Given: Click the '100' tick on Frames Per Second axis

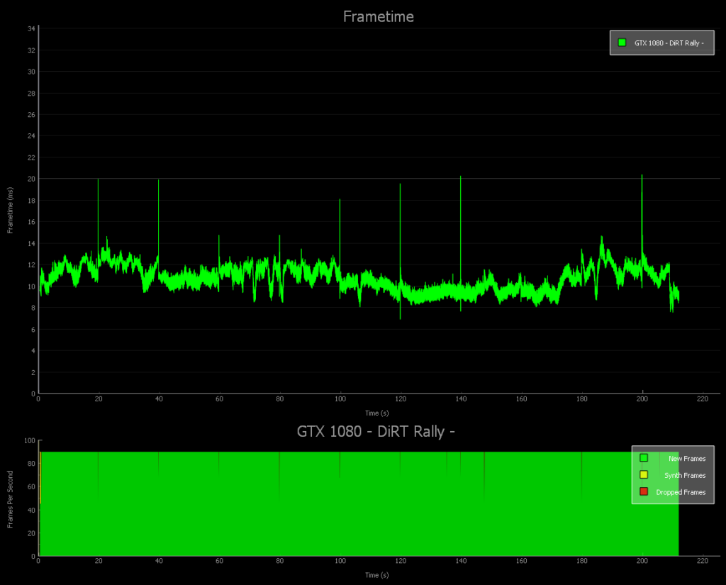Looking at the screenshot, I should pos(30,440).
